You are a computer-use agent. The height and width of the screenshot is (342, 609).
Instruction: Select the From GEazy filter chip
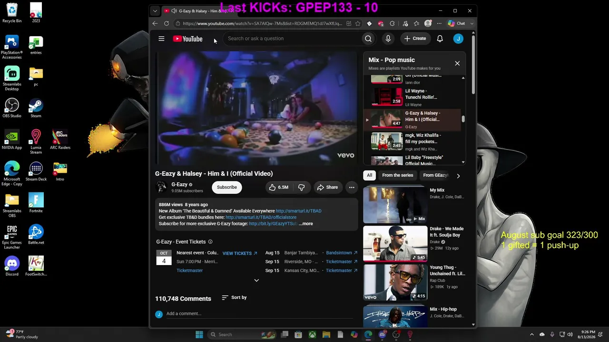click(436, 175)
